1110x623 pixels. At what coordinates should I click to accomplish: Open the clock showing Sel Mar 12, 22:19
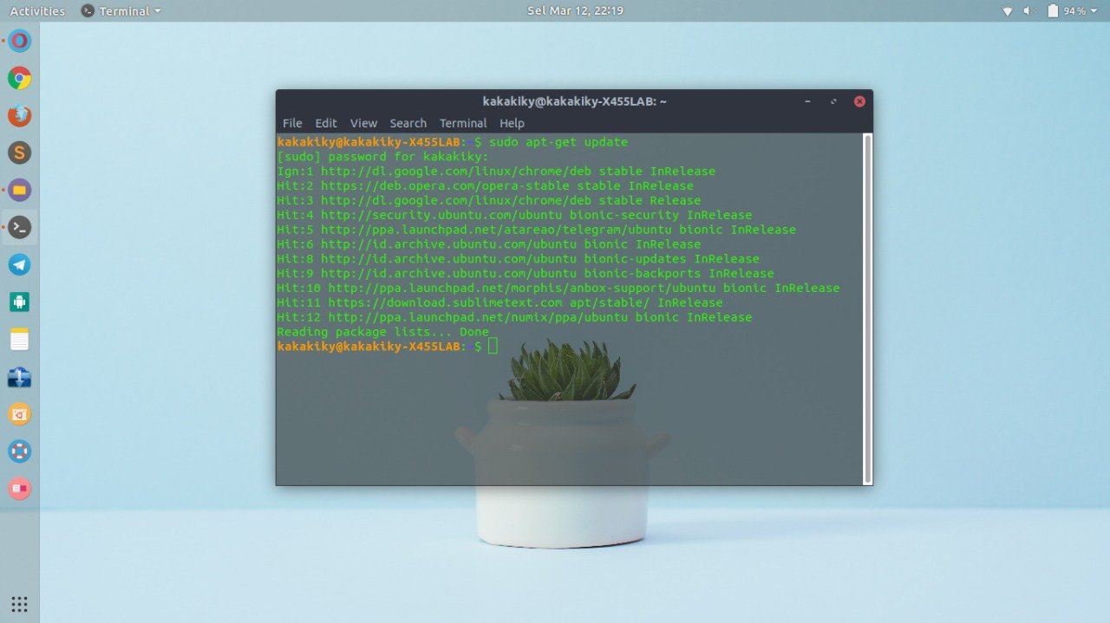575,11
